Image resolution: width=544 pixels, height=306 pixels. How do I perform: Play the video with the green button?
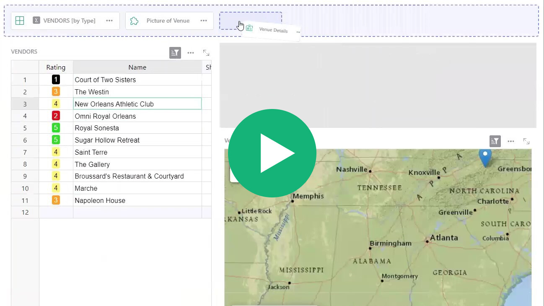pos(272,153)
